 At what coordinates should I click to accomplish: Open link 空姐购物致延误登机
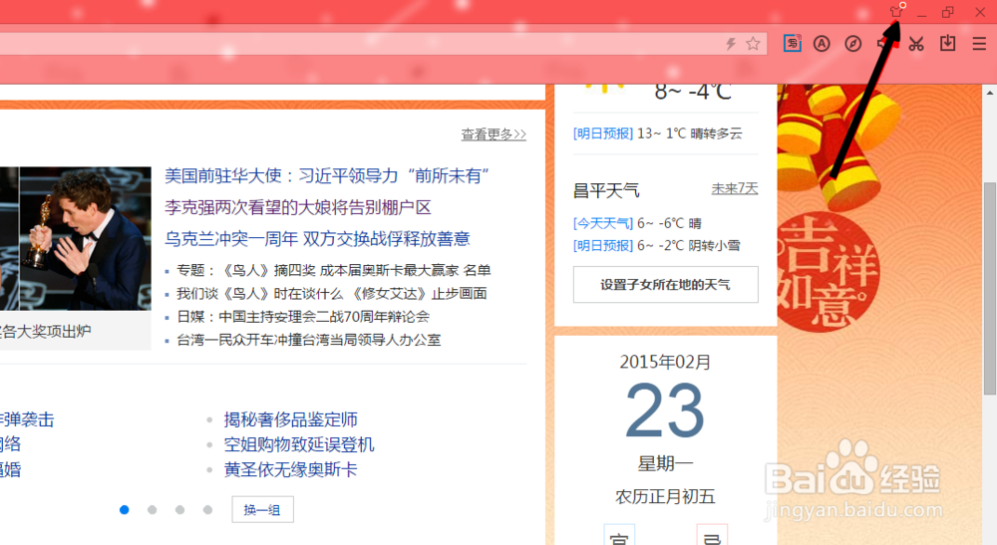pyautogui.click(x=299, y=444)
